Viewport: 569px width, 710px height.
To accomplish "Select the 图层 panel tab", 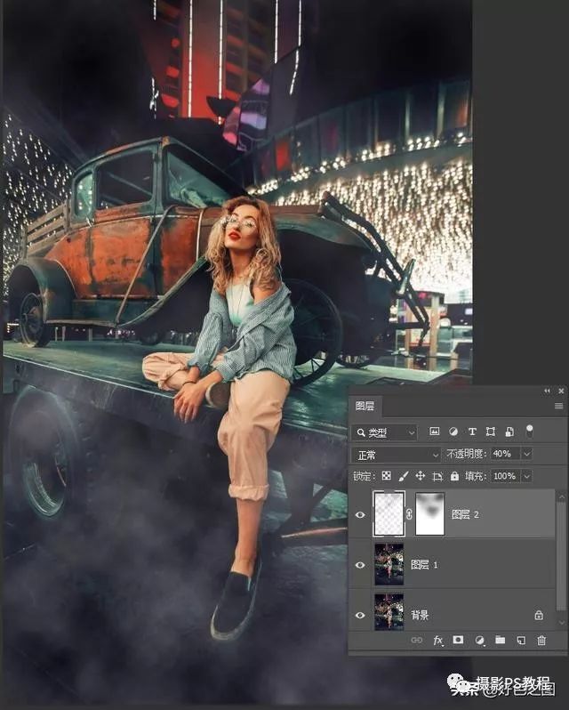I will click(365, 406).
